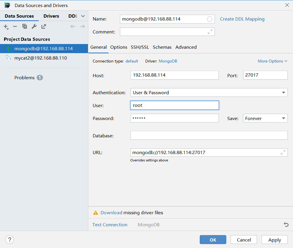Click Create DDL Mapping link
Screen dimensions: 293x248
(x=242, y=19)
